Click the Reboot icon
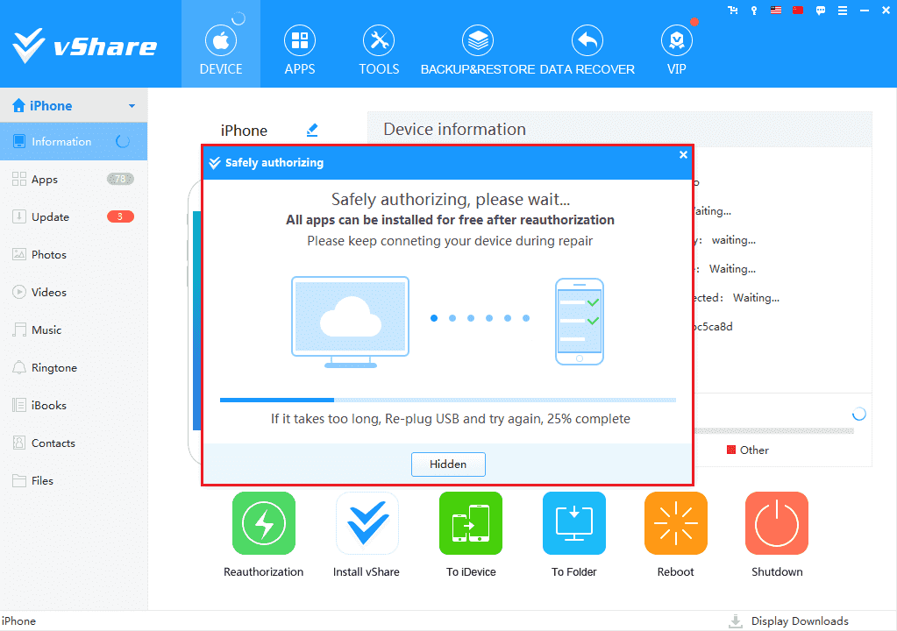897x631 pixels. click(676, 523)
